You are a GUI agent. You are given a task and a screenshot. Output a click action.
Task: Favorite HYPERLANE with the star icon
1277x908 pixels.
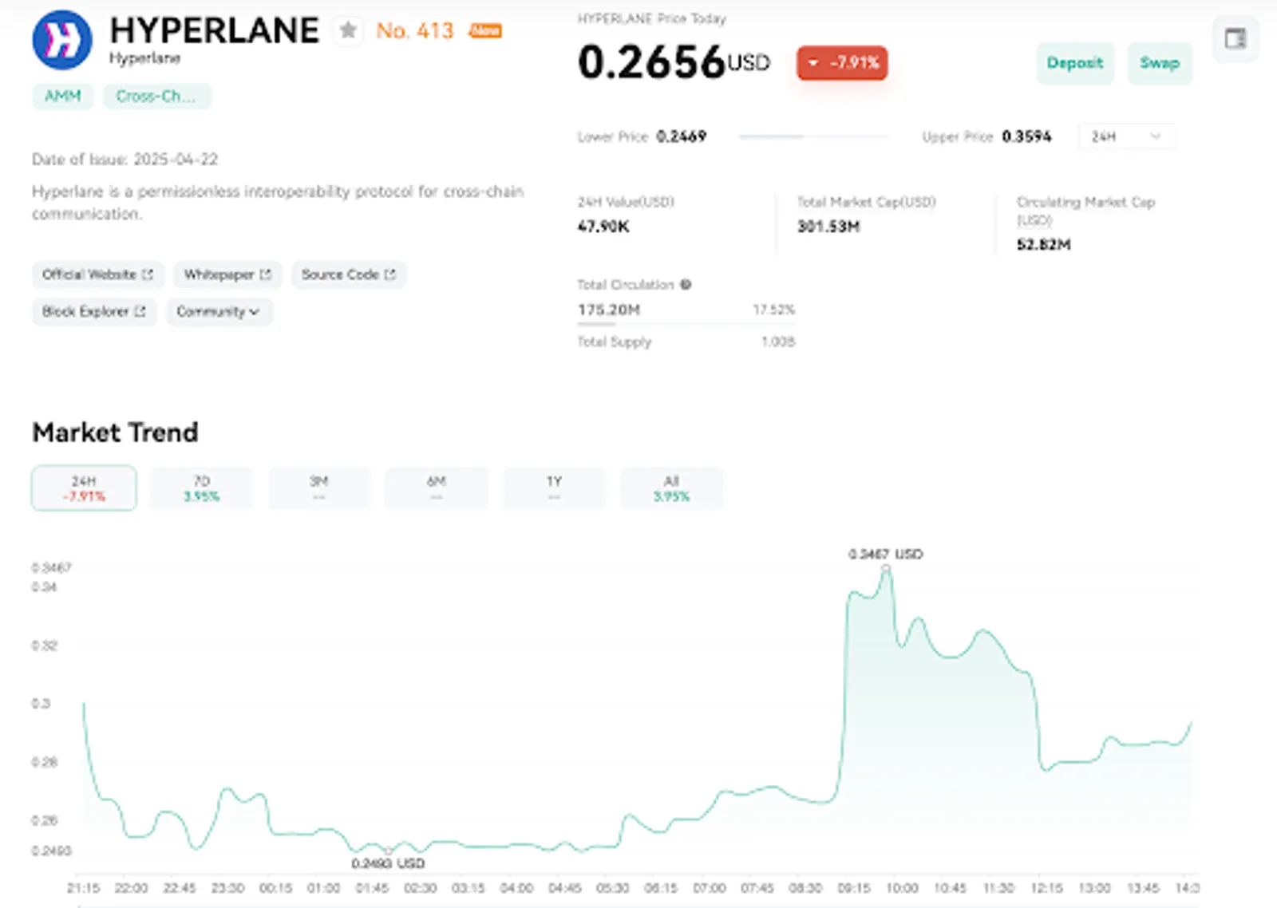point(348,30)
